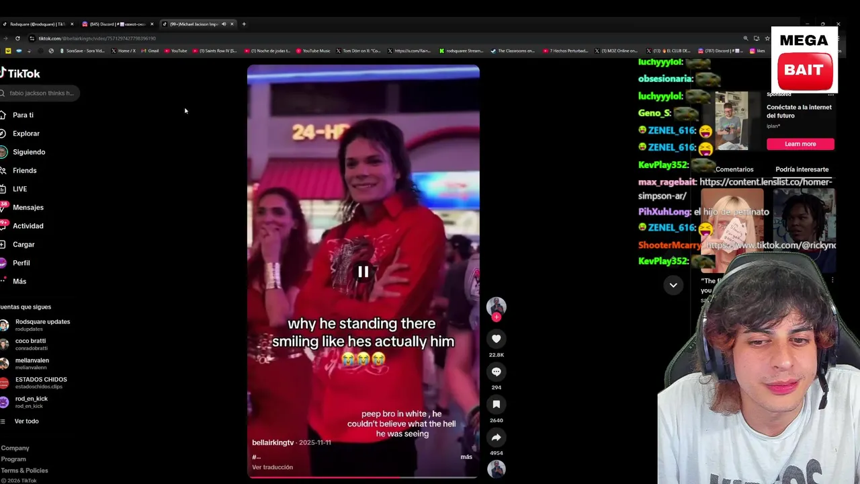
Task: Open the browser's install app icon
Action: 756,38
